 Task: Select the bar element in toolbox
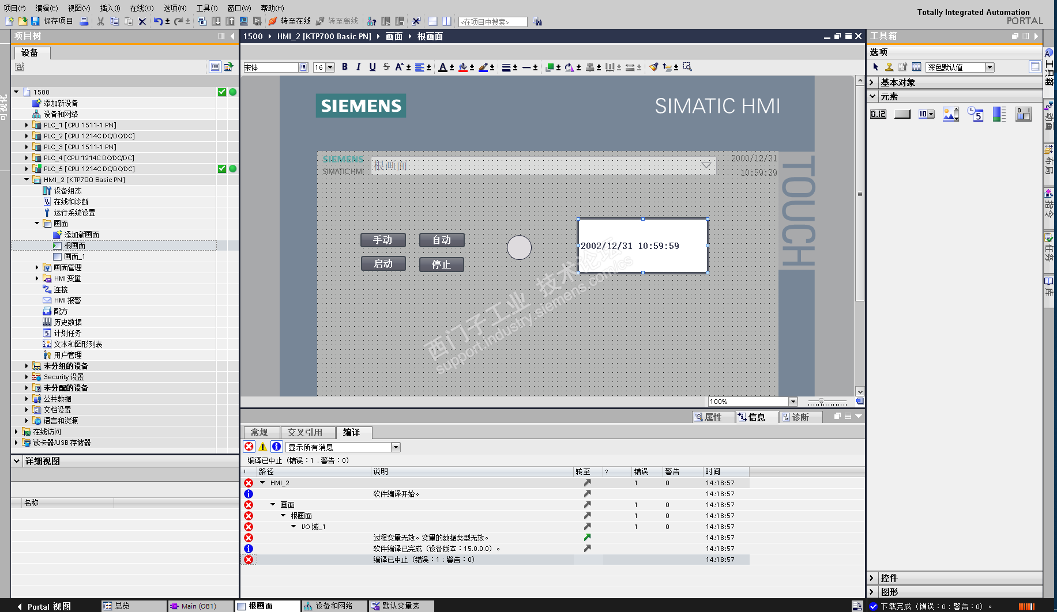[999, 114]
